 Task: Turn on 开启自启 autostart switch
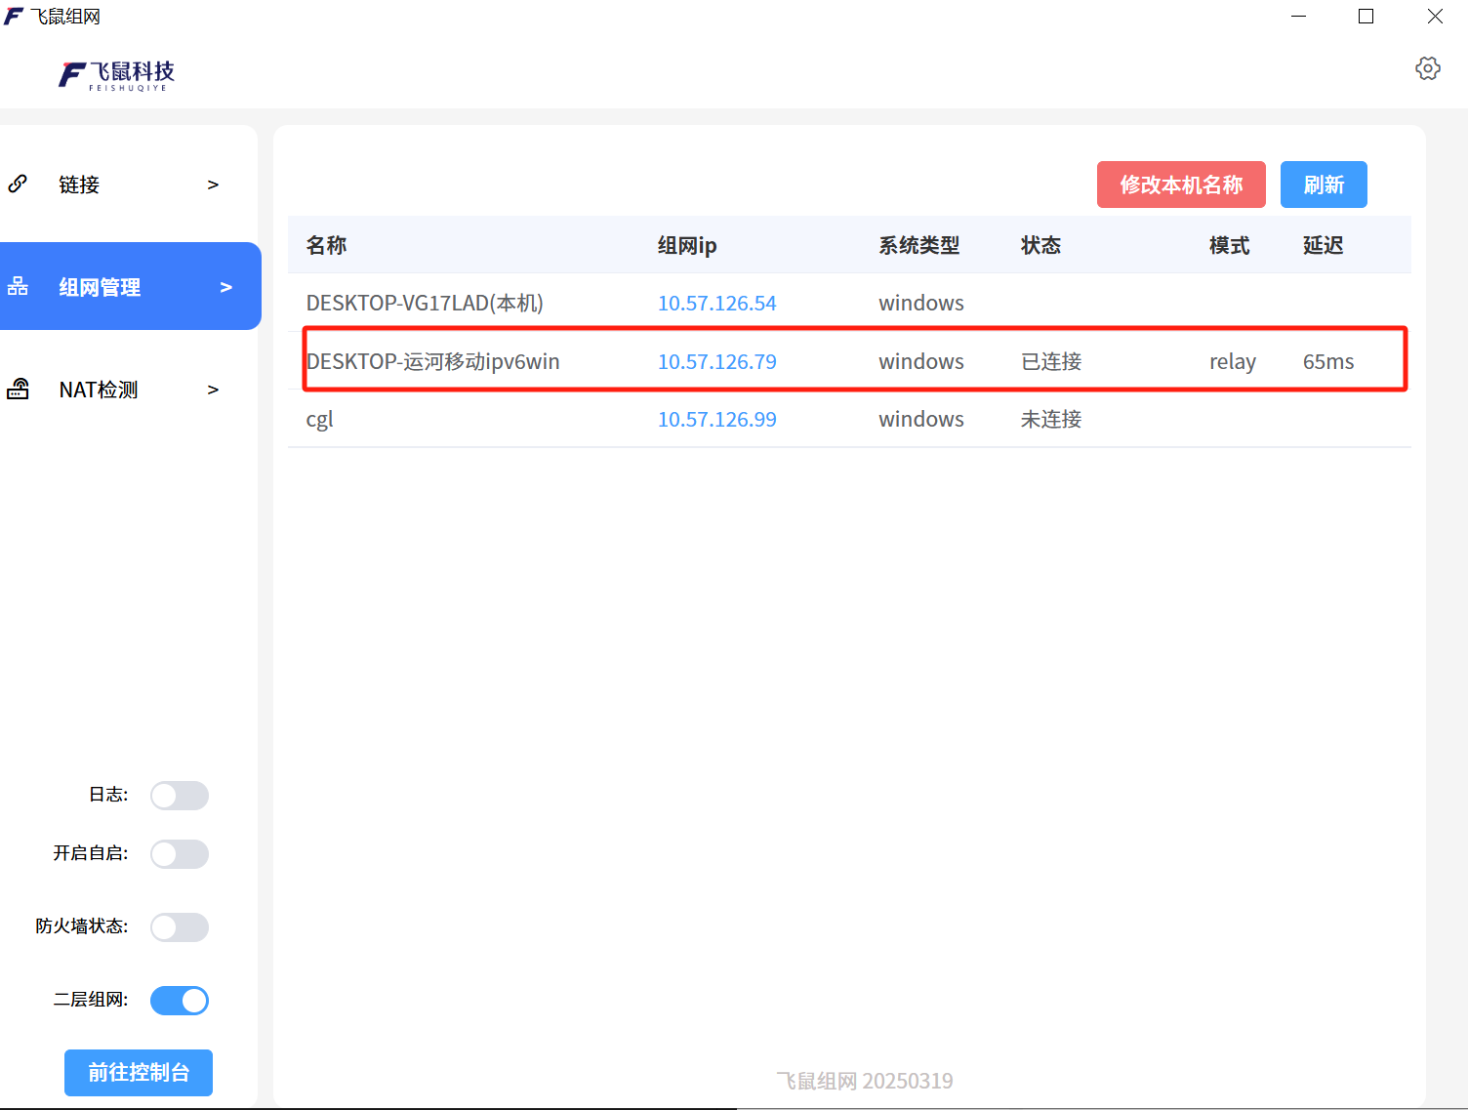(x=180, y=854)
